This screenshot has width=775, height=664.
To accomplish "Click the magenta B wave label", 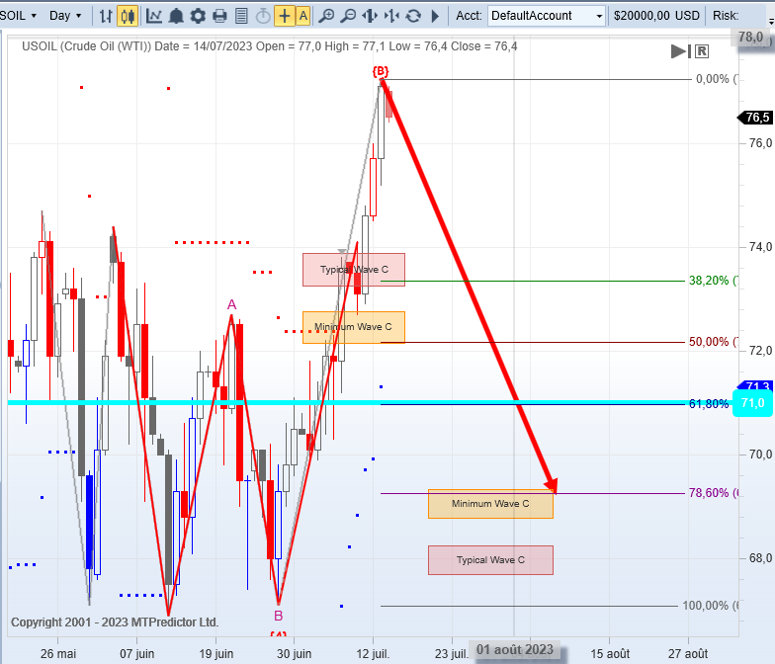I will [x=279, y=616].
